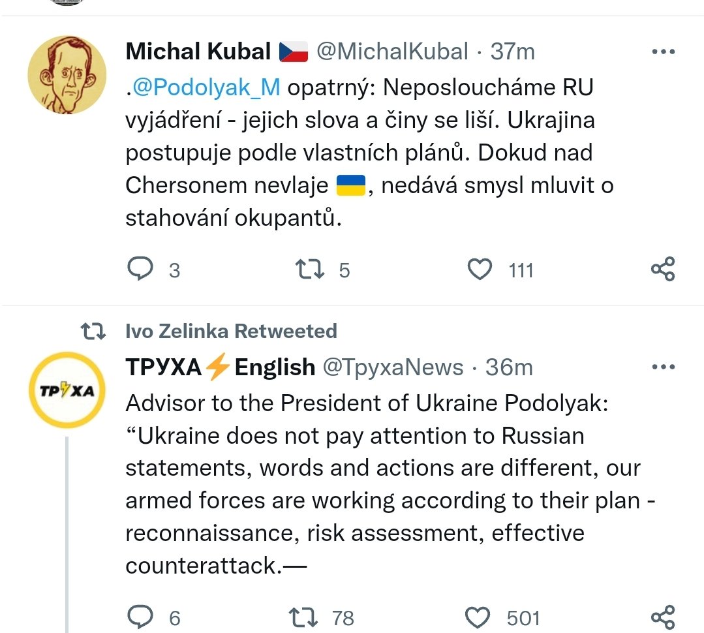The image size is (704, 633).
Task: Open more options on Michal Kubal's tweet
Action: click(x=664, y=52)
